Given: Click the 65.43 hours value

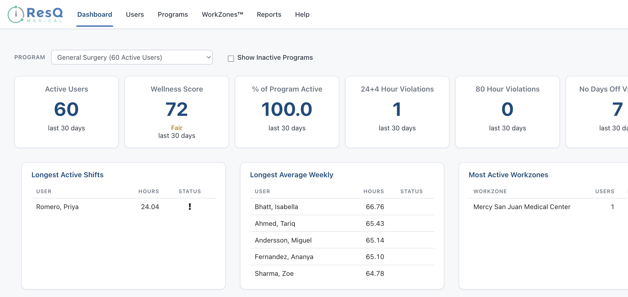Looking at the screenshot, I should pyautogui.click(x=375, y=224).
